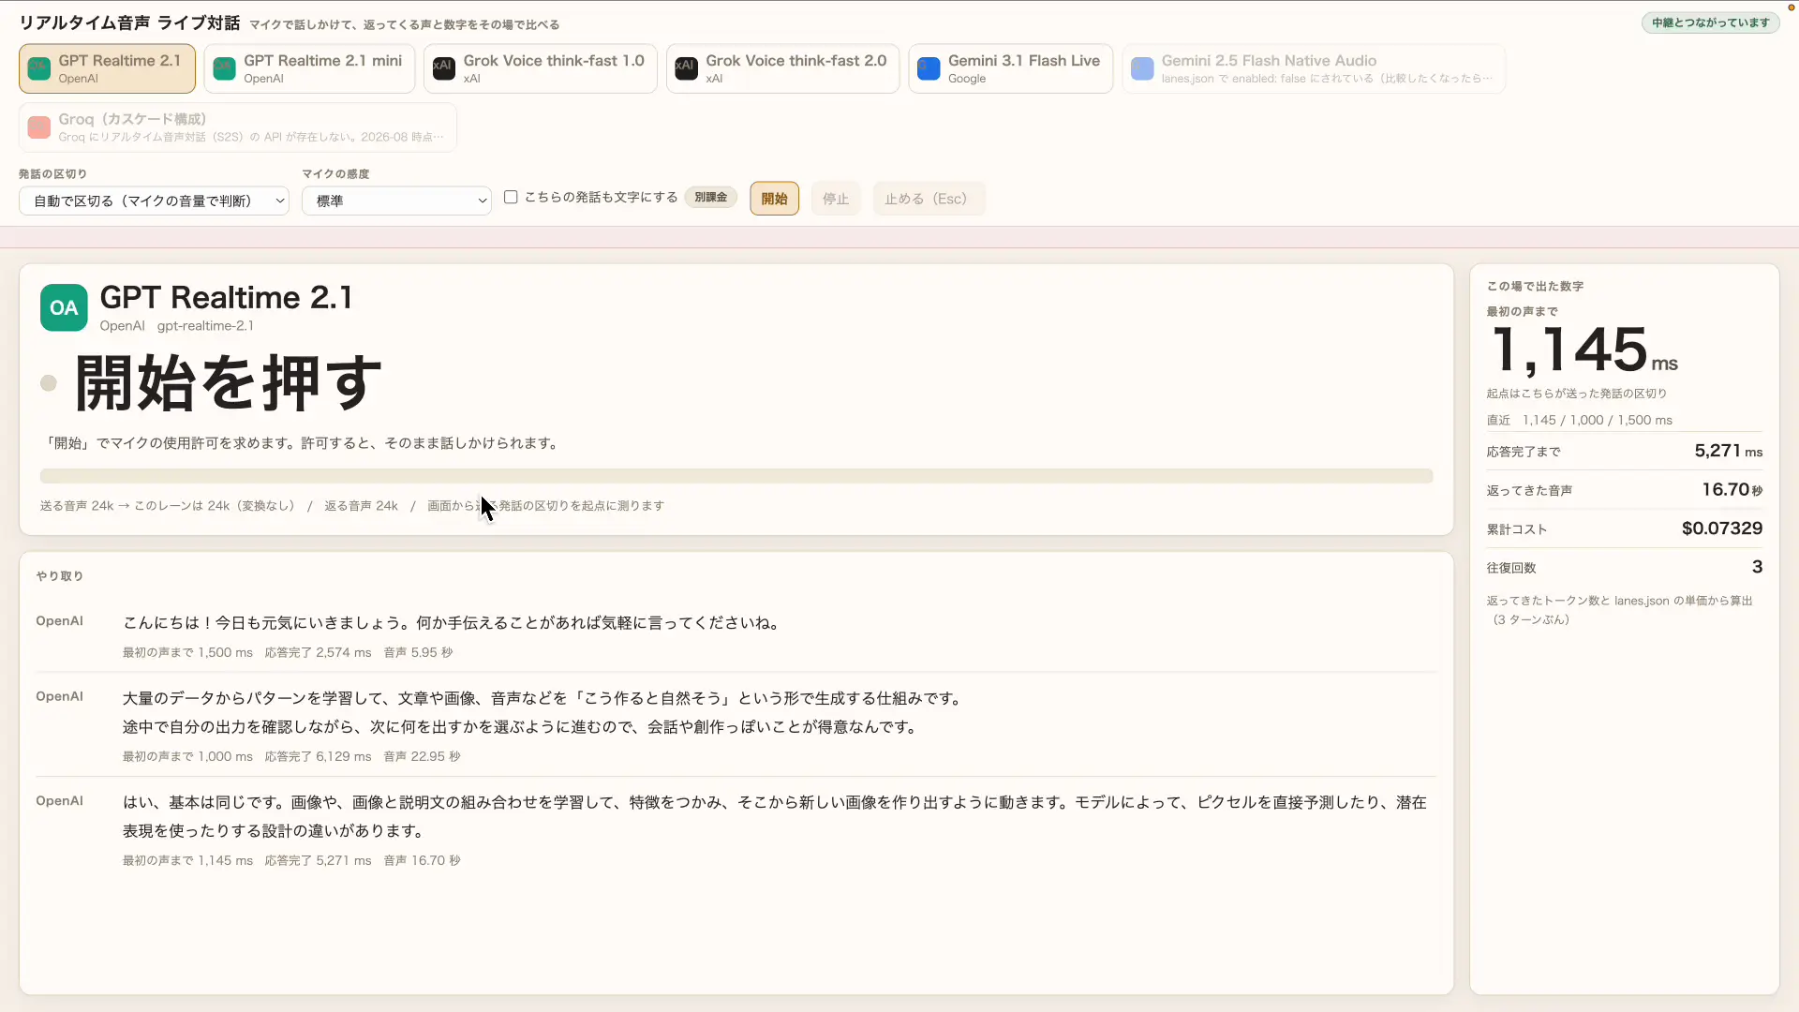1799x1012 pixels.
Task: Click the GPT Realtime 2.1 tab's green icon
Action: (38, 68)
